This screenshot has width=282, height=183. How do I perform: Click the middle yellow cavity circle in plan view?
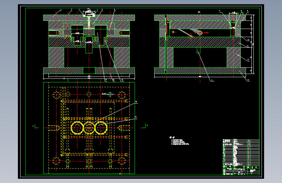click(x=89, y=128)
